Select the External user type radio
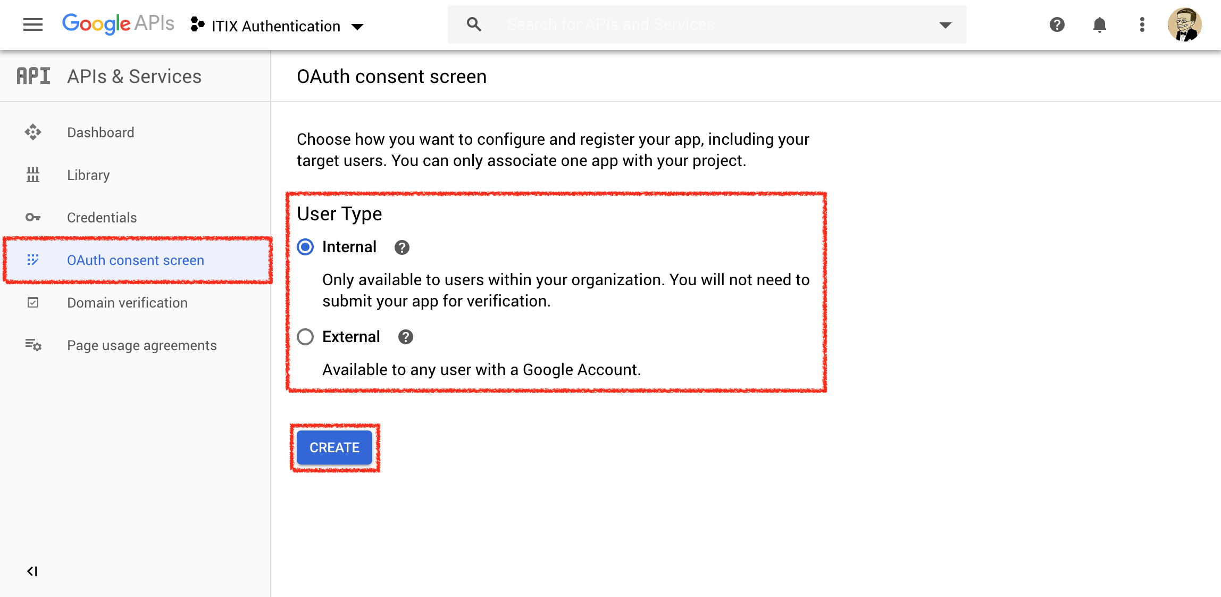The image size is (1221, 597). pos(305,337)
